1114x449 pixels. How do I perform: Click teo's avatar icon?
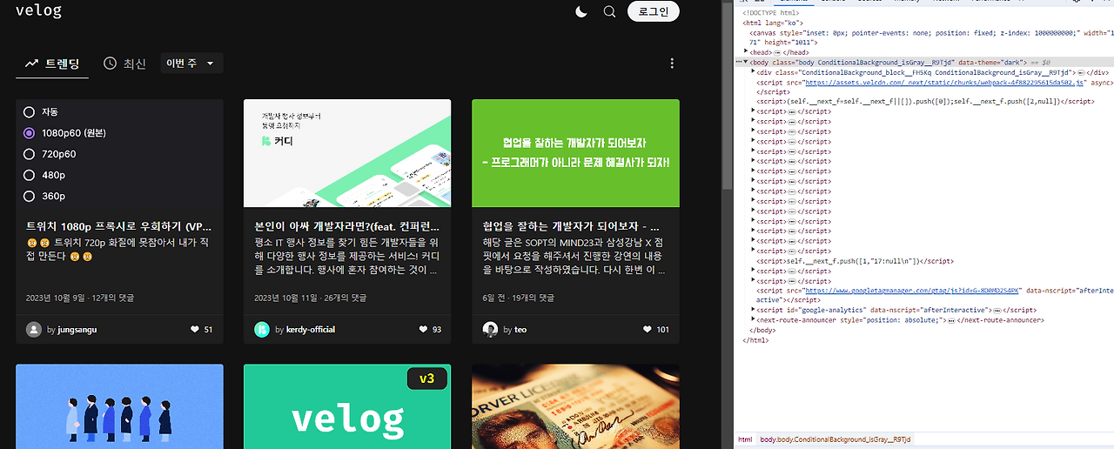[x=490, y=330]
